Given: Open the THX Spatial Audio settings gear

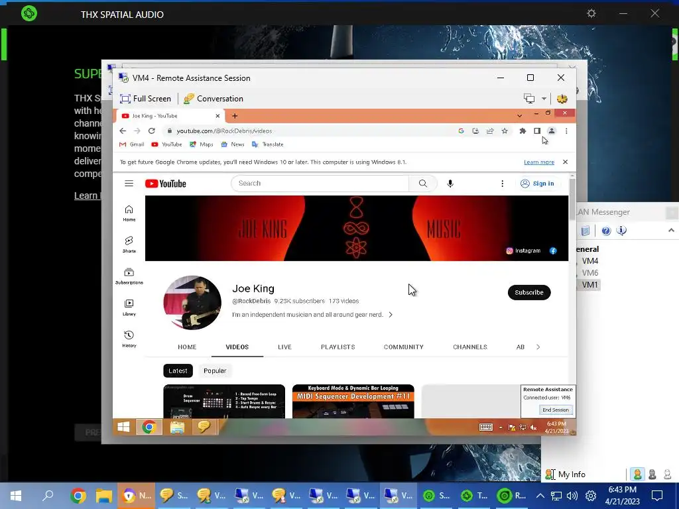Looking at the screenshot, I should (x=591, y=14).
